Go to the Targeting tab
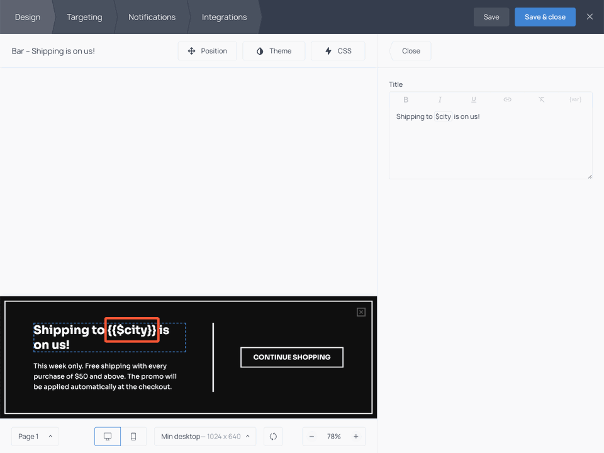 (x=84, y=17)
